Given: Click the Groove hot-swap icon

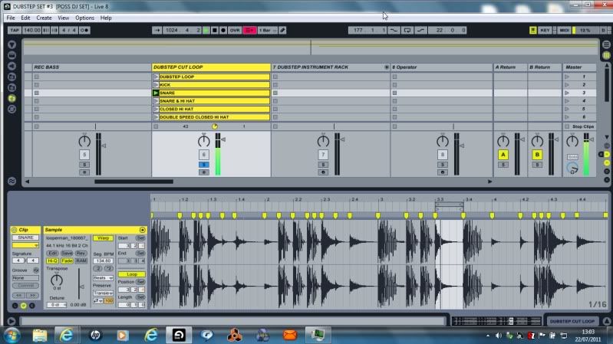Looking at the screenshot, I should point(36,270).
